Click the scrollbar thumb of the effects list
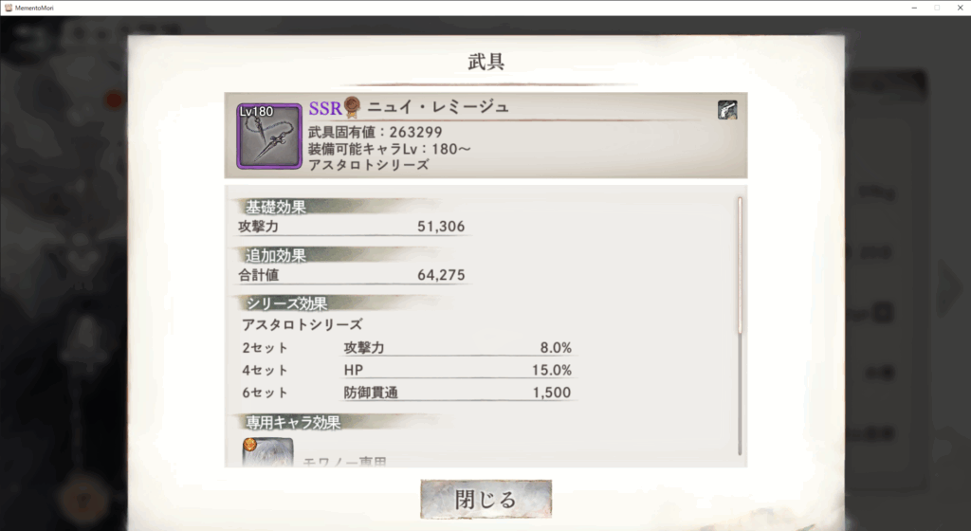This screenshot has height=531, width=971. click(740, 266)
